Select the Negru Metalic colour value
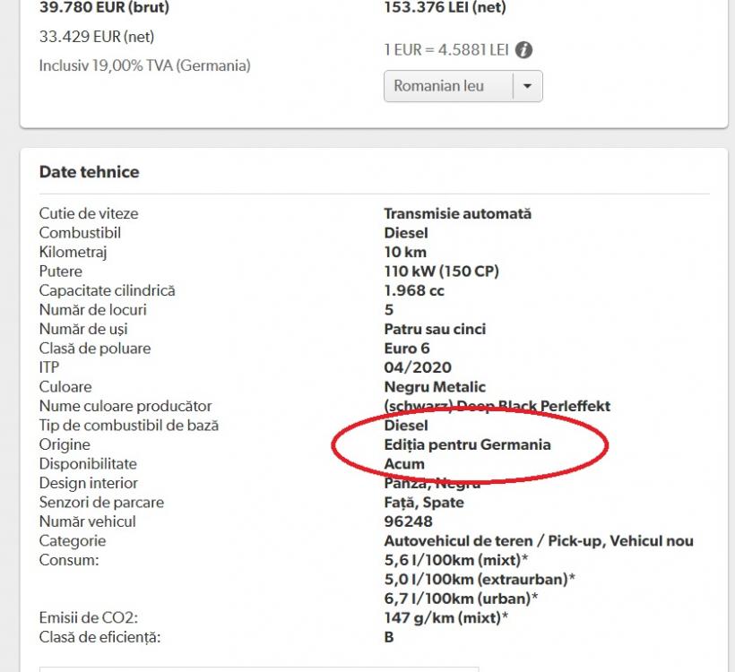The image size is (735, 672). (x=435, y=387)
